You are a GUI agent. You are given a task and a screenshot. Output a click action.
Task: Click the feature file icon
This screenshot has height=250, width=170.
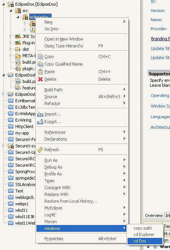click(x=18, y=88)
